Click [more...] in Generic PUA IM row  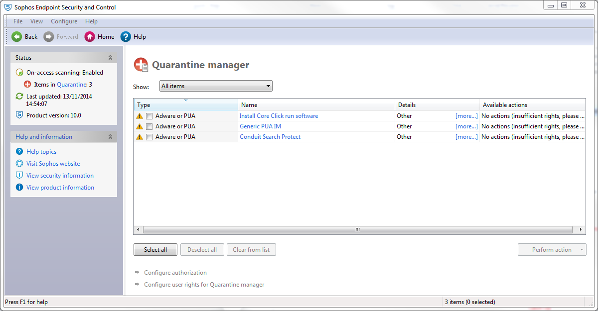[x=466, y=126]
